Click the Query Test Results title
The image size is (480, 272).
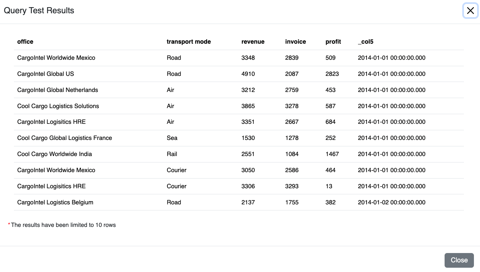pyautogui.click(x=39, y=10)
